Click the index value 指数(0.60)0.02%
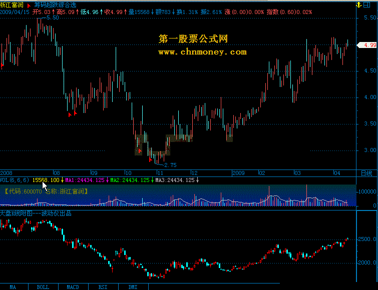378x290 pixels. tap(289, 12)
